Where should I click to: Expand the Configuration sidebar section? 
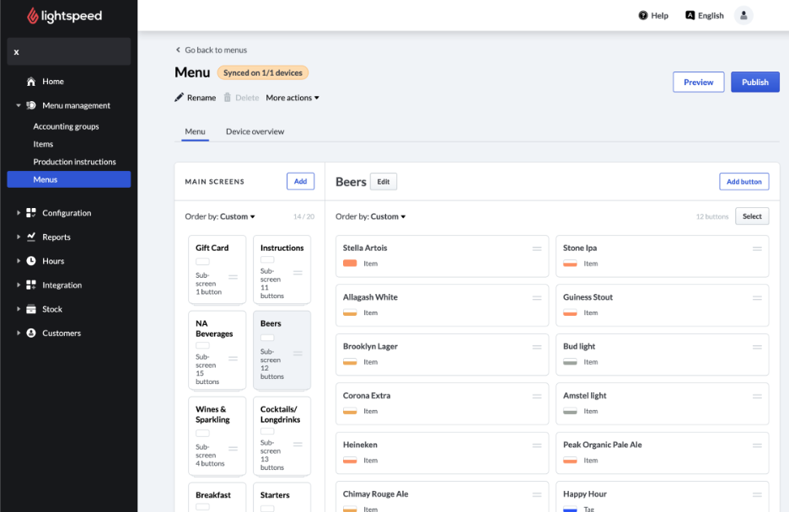click(x=19, y=213)
